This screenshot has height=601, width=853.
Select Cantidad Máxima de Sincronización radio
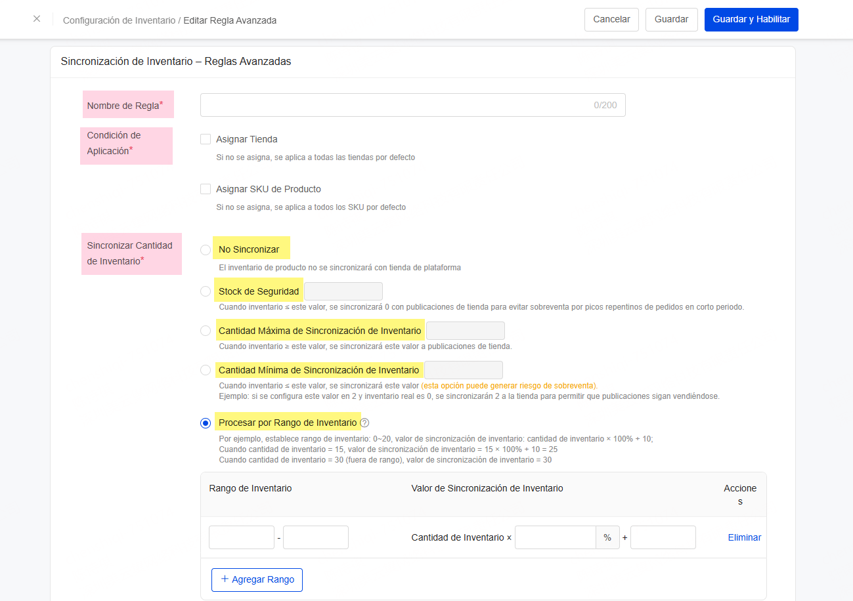click(x=206, y=331)
